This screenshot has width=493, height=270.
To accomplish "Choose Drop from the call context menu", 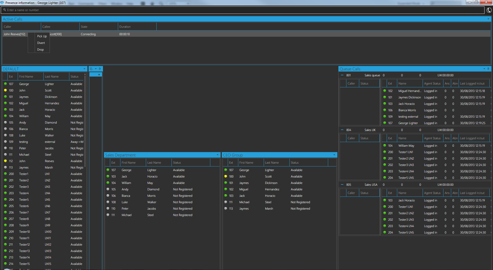I will 41,50.
